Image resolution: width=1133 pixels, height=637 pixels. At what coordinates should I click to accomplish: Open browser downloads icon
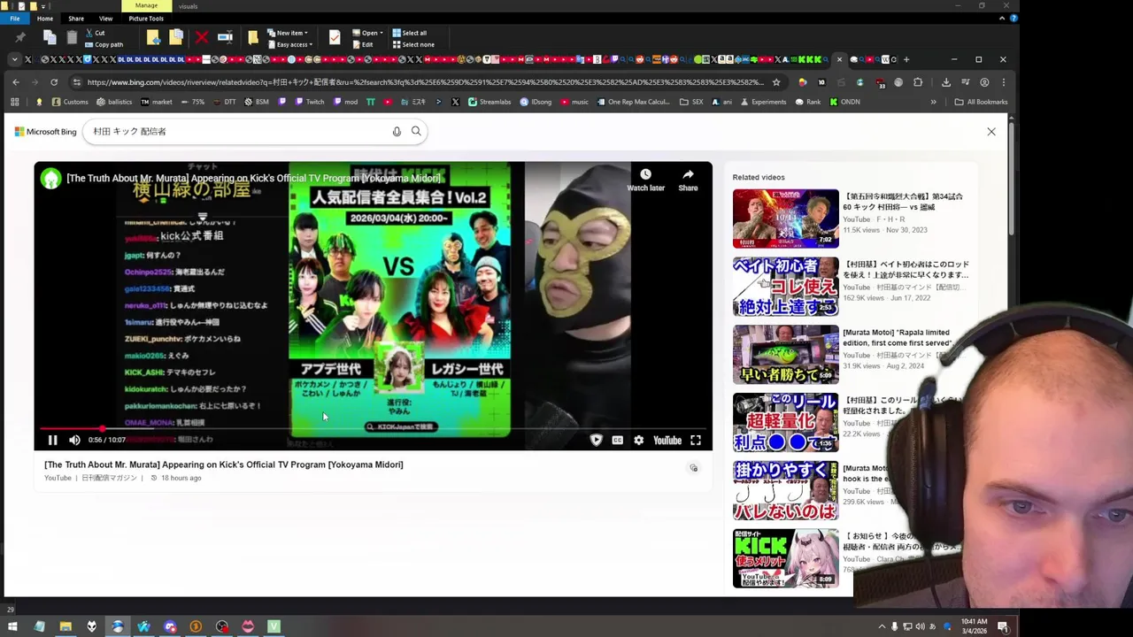pos(945,82)
